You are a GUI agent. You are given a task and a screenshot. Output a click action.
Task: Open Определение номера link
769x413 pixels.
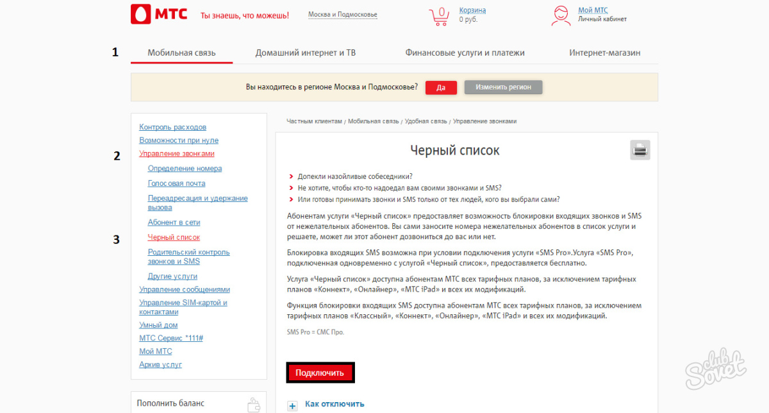coord(185,168)
